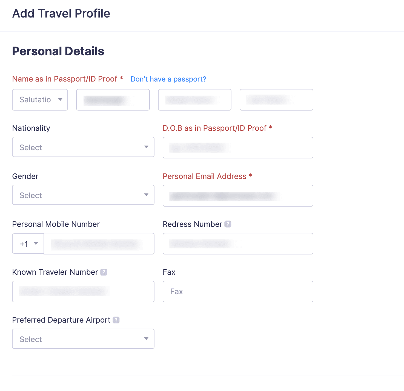Image resolution: width=404 pixels, height=391 pixels.
Task: Click the Known Traveler Number input box
Action: 83,291
